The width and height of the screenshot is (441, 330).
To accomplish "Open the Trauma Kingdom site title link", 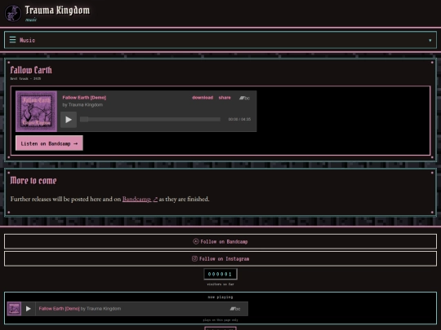I will (x=57, y=11).
